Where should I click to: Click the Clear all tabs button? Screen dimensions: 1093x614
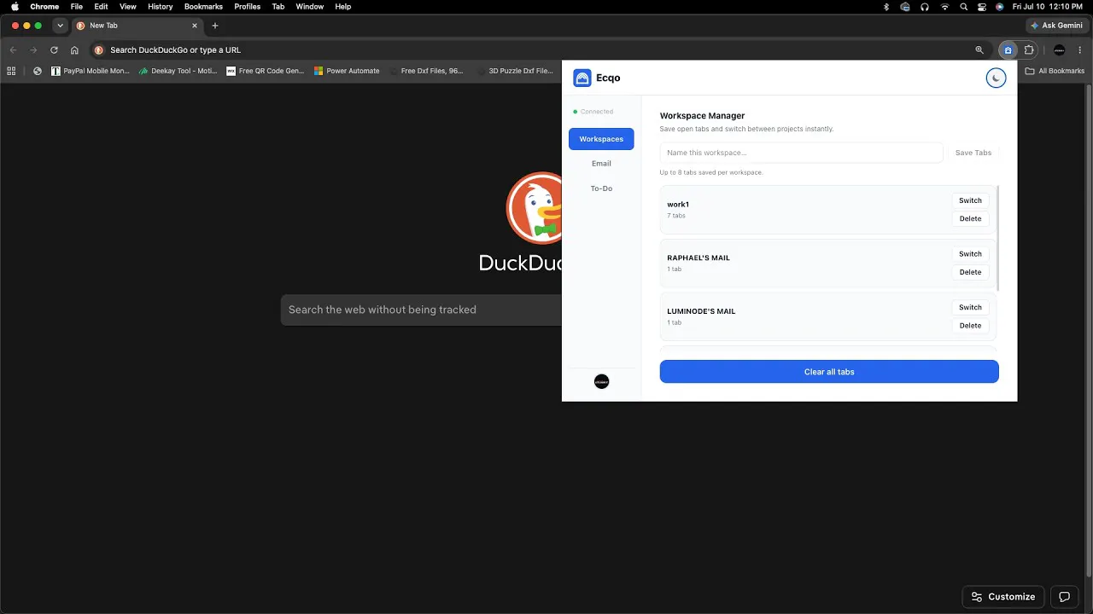829,372
